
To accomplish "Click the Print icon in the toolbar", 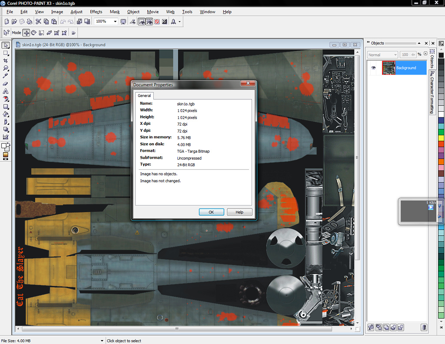I will (x=30, y=21).
